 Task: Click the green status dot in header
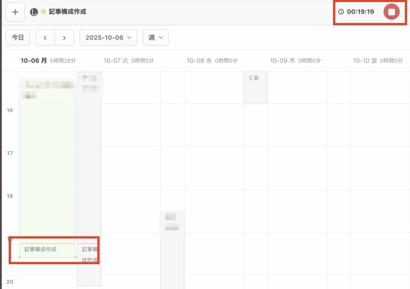[43, 12]
